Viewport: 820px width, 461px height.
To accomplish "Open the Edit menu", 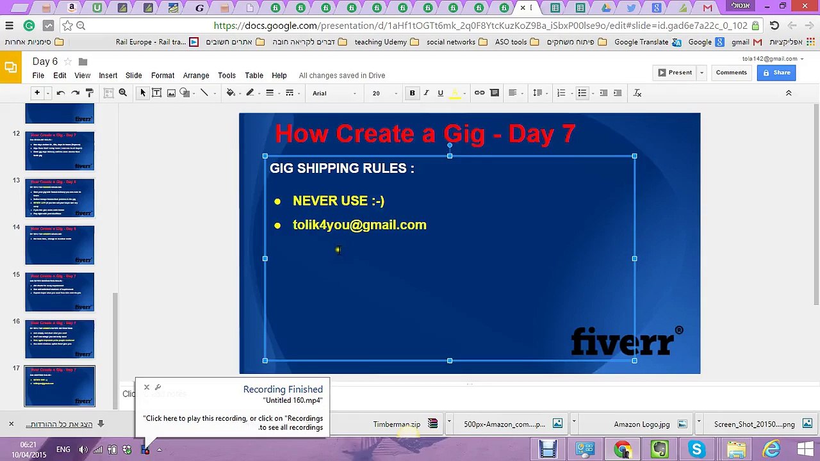I will pos(60,76).
